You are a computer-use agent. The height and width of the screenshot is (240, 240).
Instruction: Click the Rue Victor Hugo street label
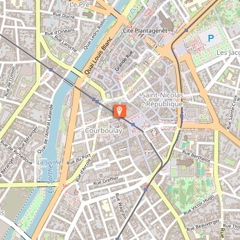pos(199,205)
